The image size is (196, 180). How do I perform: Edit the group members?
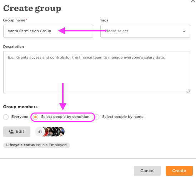17,131
